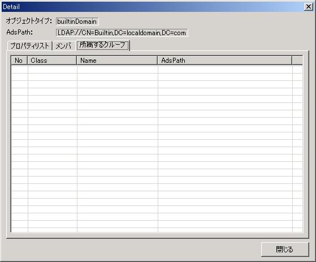Sort by the No column header
316x262 pixels.
point(19,61)
